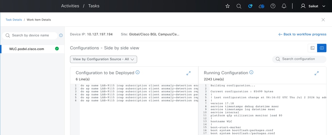This screenshot has height=135, width=332.
Task: Click 'Current configuration : 85499 bytes' line
Action: [242, 92]
